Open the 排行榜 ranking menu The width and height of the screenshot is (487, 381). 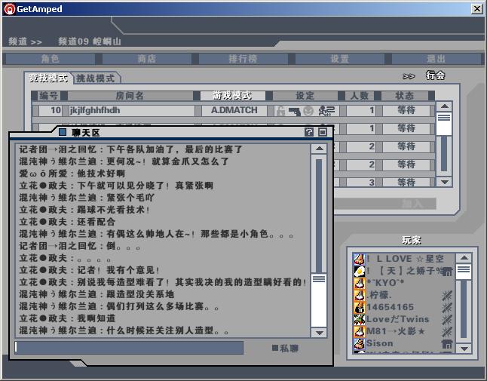(x=243, y=59)
